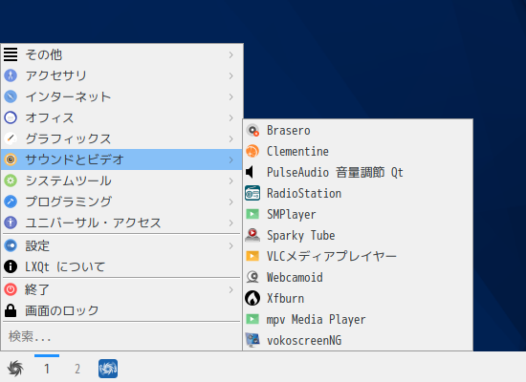Click the 検索... search field
This screenshot has height=382, width=526.
(121, 336)
